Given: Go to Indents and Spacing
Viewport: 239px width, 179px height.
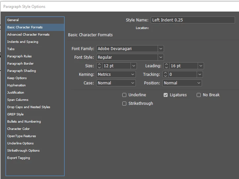Looking at the screenshot, I should pyautogui.click(x=35, y=42).
